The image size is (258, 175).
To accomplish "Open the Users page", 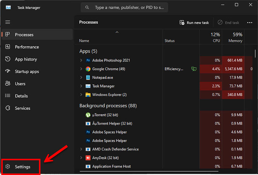I will [37, 84].
